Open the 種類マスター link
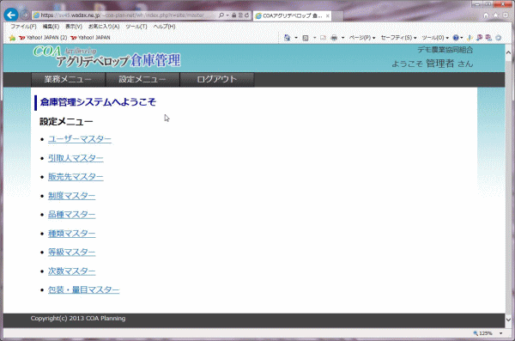This screenshot has height=341, width=515. [x=71, y=234]
